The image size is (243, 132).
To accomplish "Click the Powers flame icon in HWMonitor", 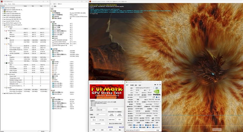I will [6, 44].
